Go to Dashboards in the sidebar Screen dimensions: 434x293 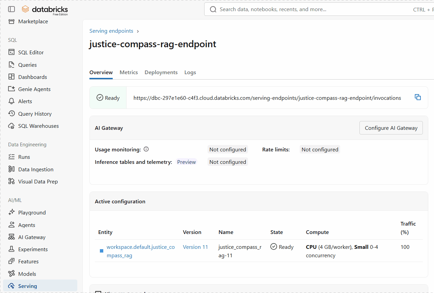32,77
